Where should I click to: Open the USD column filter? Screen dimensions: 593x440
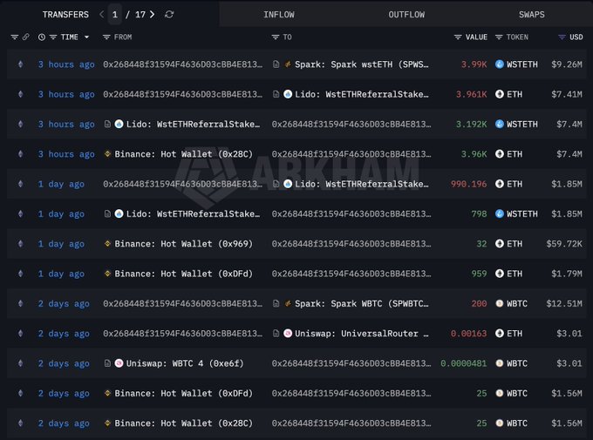pos(562,37)
